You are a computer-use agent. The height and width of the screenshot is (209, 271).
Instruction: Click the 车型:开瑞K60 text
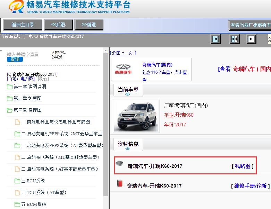pyautogui.click(x=179, y=115)
